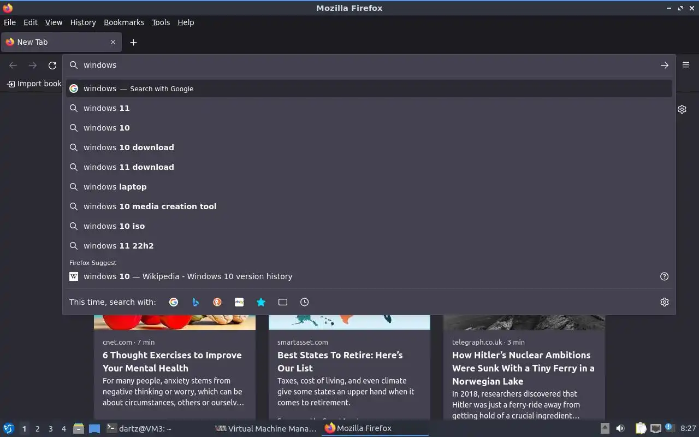Open '6 Thought Exercises to Improve Your Mental Health' article
Image resolution: width=699 pixels, height=437 pixels.
[172, 362]
